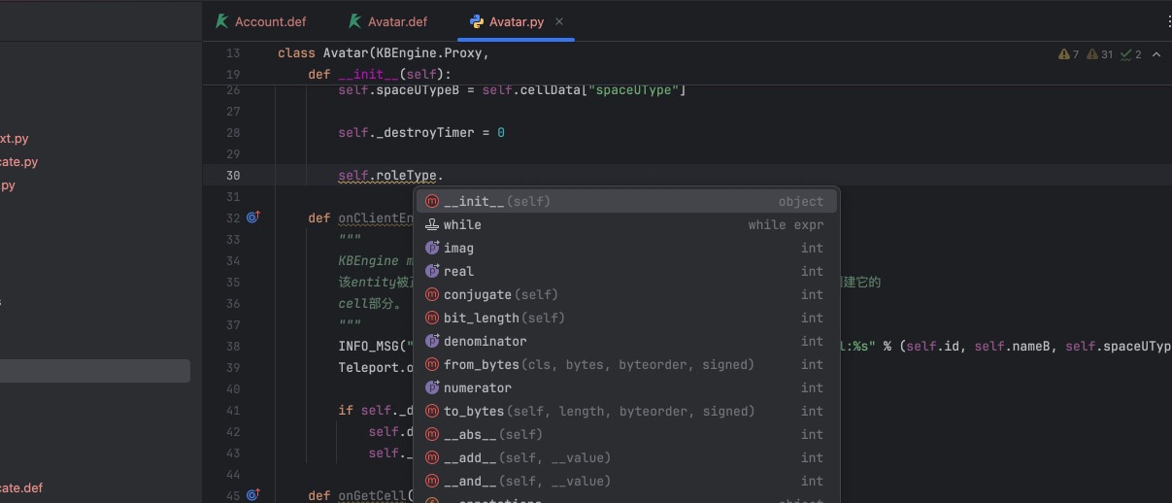1172x503 pixels.
Task: Click the Python icon on Avatar.py tab
Action: pos(476,21)
